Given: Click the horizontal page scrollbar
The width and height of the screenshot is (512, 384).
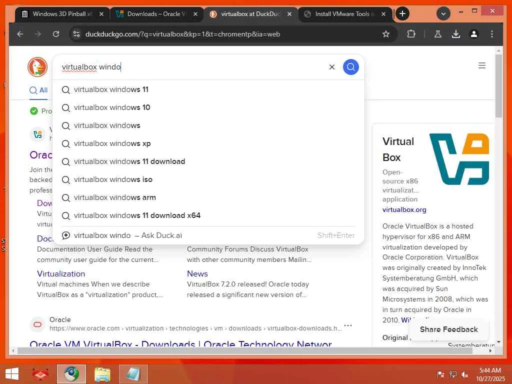Looking at the screenshot, I should coord(245,350).
